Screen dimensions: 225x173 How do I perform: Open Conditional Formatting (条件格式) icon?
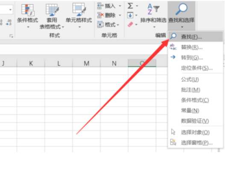pos(28,10)
